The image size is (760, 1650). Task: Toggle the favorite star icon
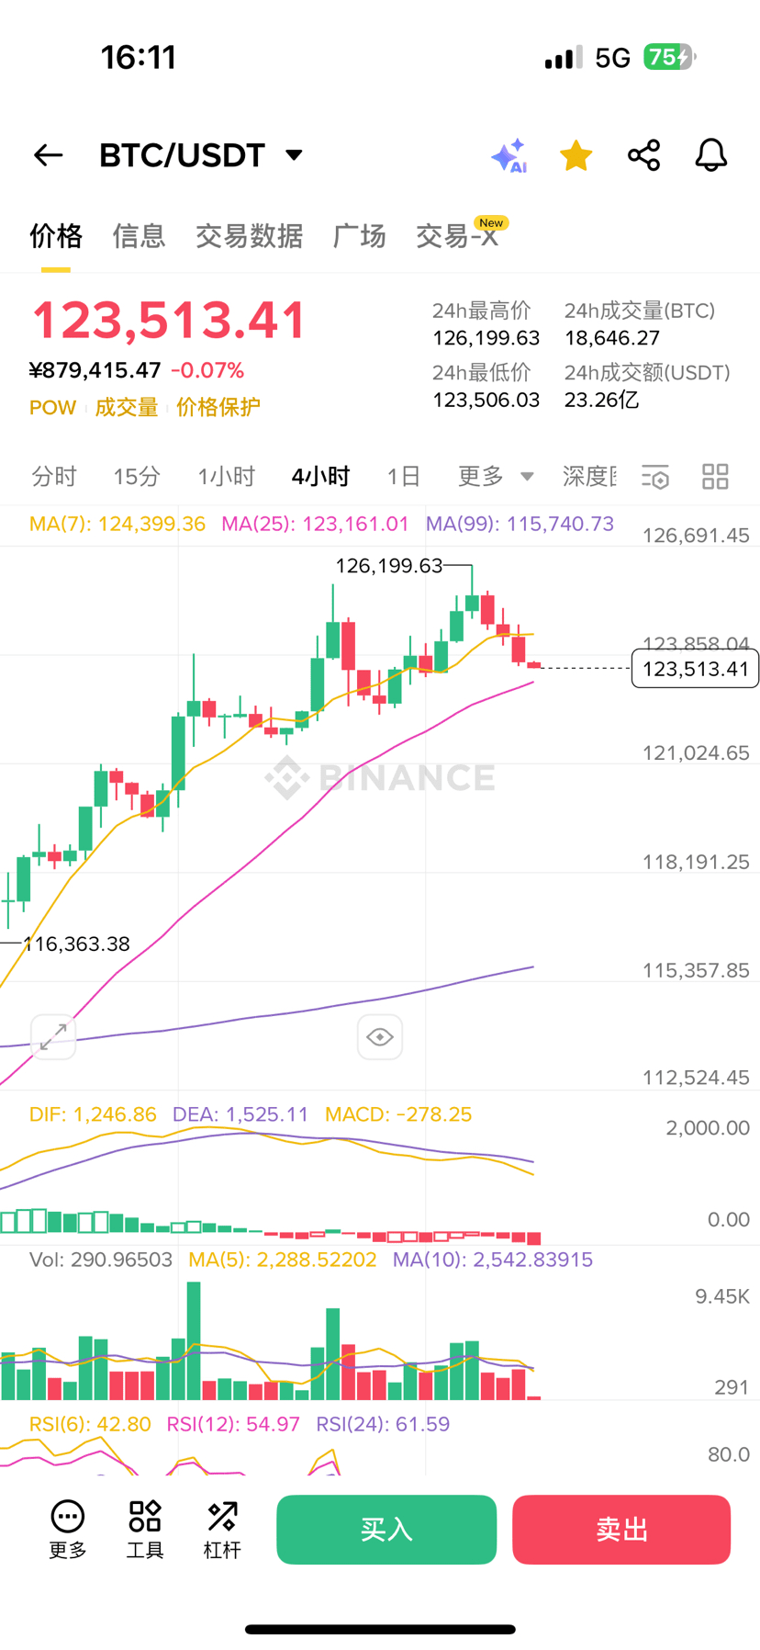576,155
